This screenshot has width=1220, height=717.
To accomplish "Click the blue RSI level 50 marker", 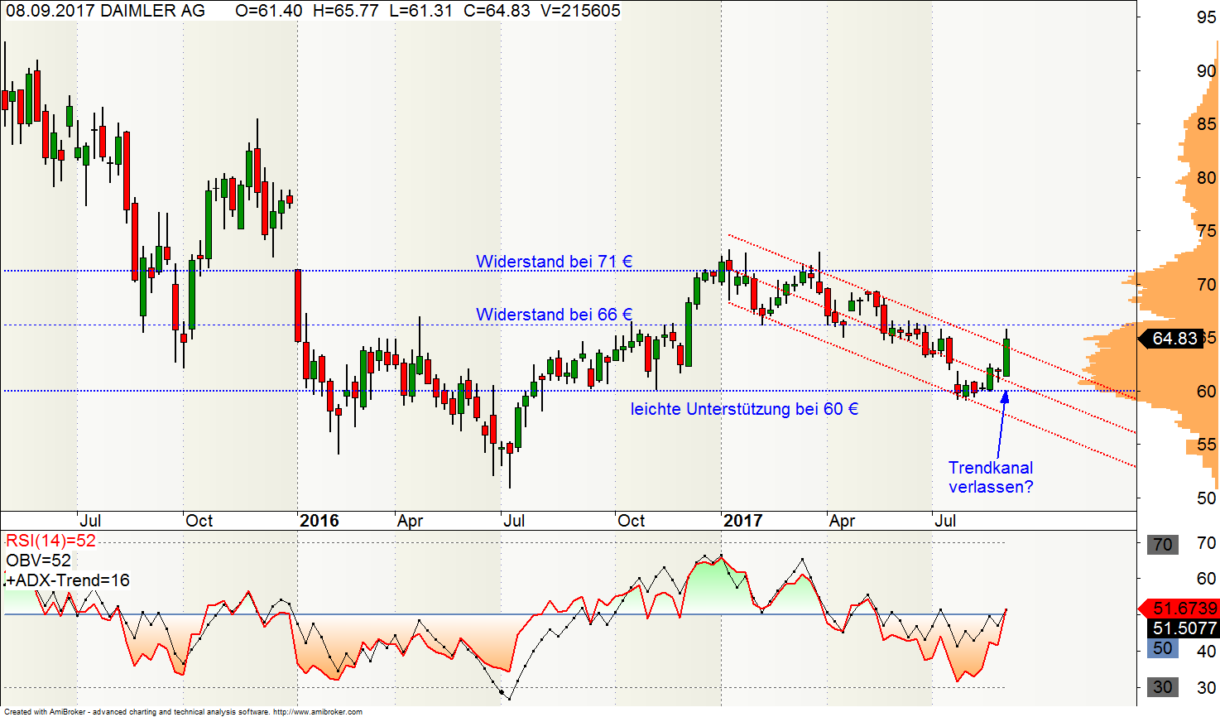I will coord(1163,648).
